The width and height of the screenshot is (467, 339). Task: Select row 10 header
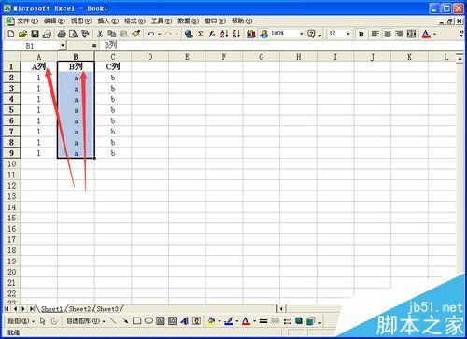click(11, 163)
